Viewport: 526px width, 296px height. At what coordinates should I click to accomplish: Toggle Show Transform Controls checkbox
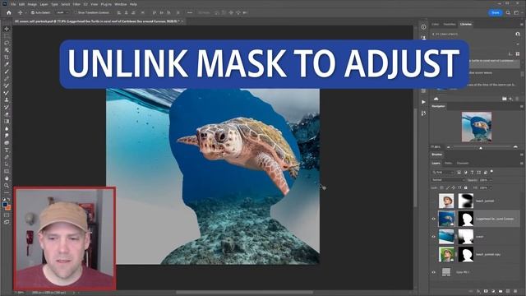click(x=76, y=13)
